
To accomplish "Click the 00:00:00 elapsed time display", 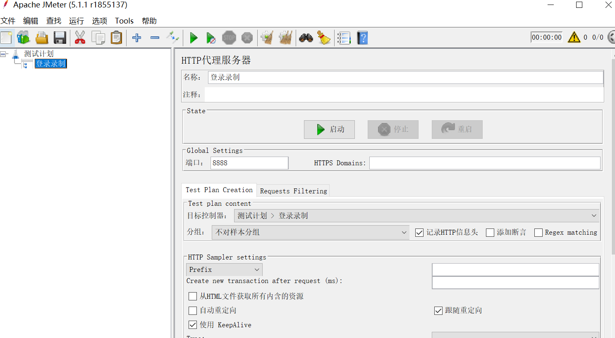I will coord(547,37).
